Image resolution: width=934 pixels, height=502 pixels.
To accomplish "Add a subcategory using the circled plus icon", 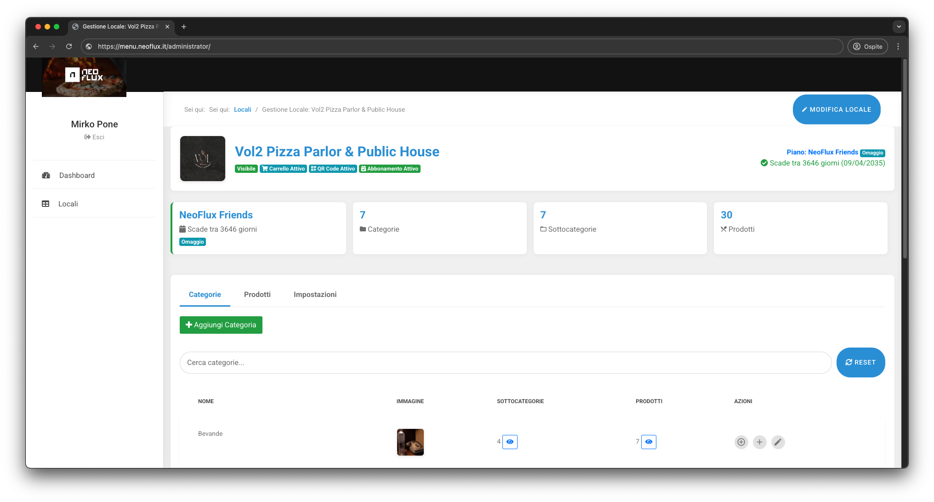I will (x=741, y=442).
